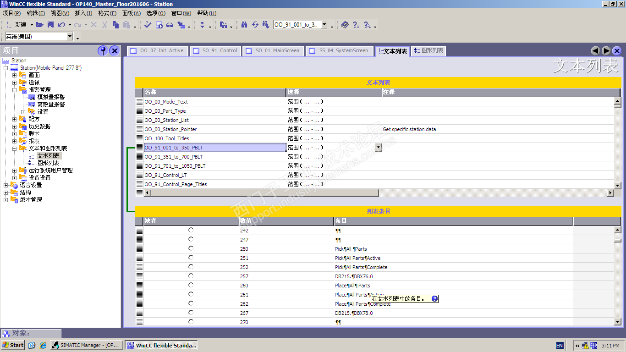Expand the 历史数据 historical data folder

pyautogui.click(x=14, y=126)
